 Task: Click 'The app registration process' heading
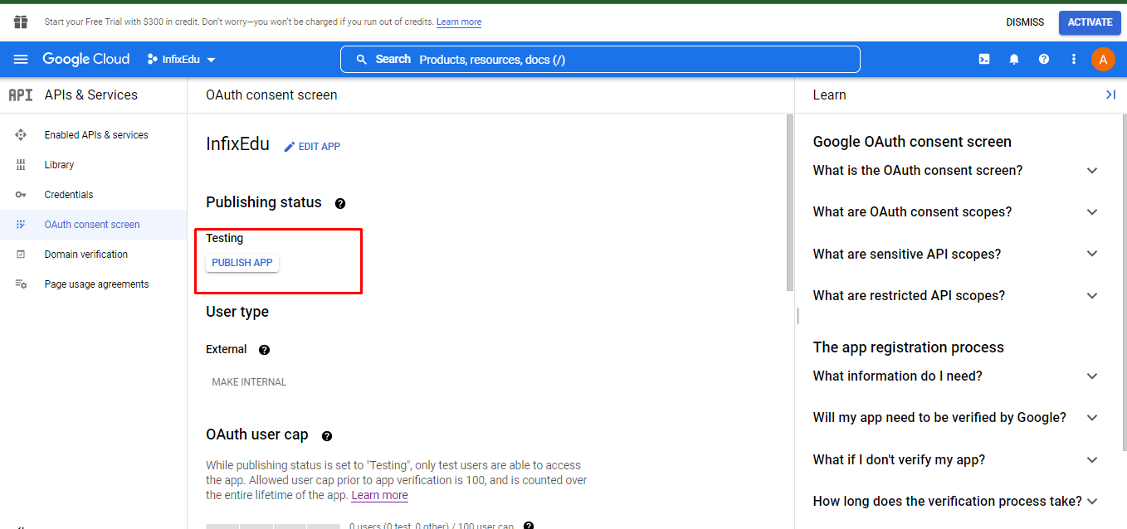pos(909,347)
